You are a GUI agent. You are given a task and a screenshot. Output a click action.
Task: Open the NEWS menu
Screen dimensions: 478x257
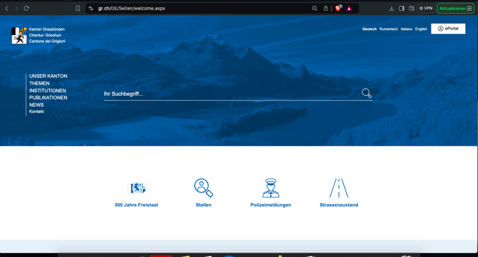[36, 105]
